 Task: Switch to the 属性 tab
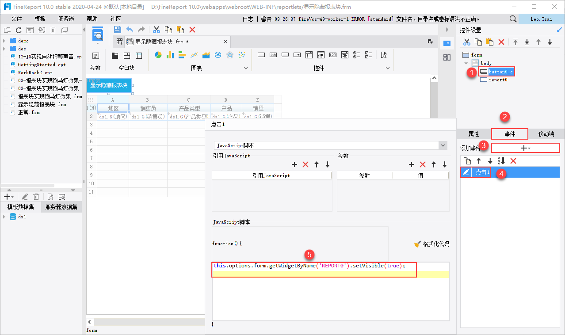point(473,134)
